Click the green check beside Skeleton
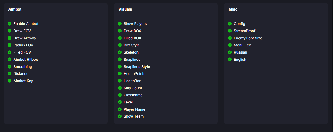This screenshot has width=333, height=132. 120,52
